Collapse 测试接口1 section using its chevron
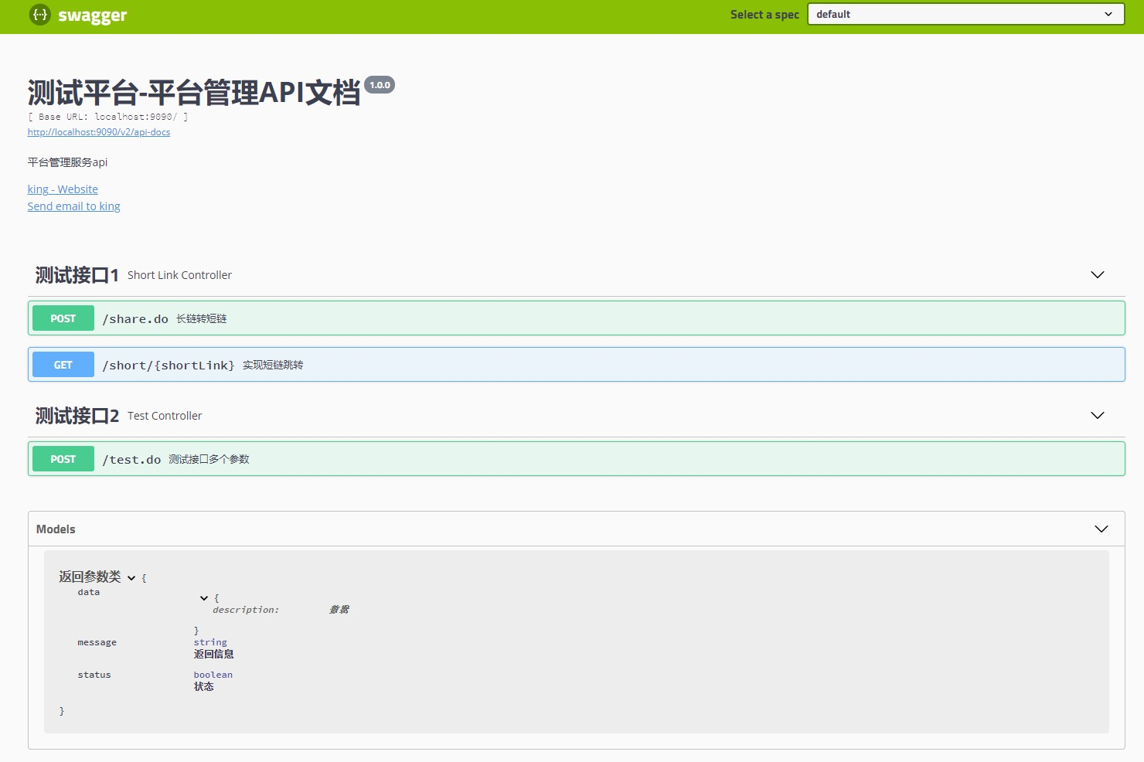 point(1097,274)
